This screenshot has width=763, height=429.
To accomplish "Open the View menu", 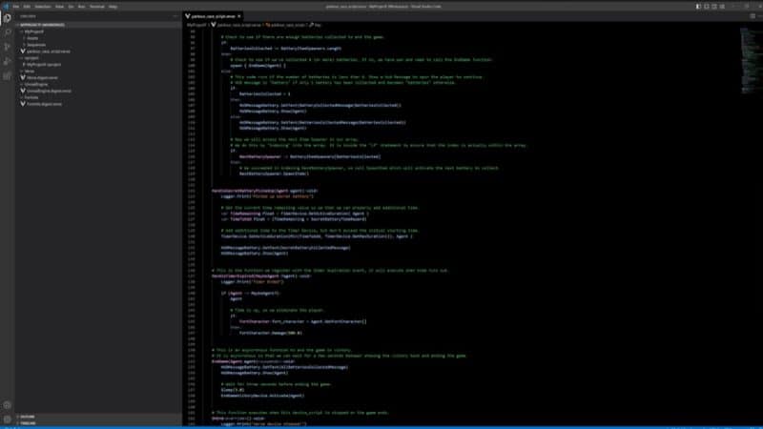I will point(59,7).
